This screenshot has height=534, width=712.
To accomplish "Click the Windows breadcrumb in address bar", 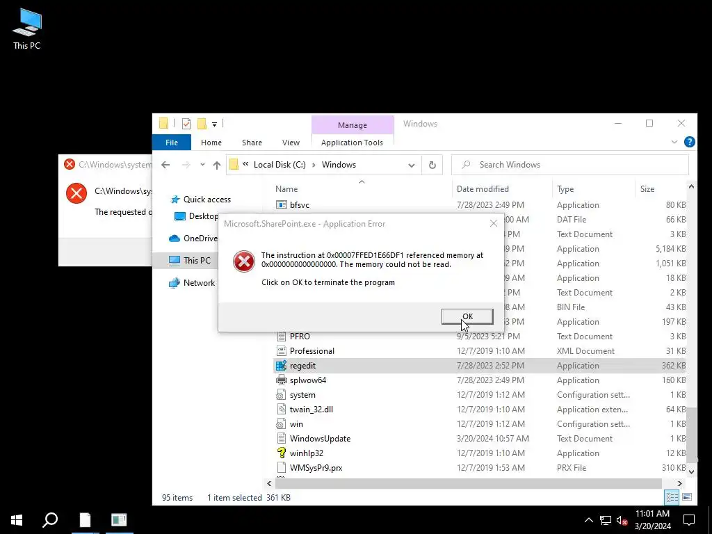I will pyautogui.click(x=339, y=165).
